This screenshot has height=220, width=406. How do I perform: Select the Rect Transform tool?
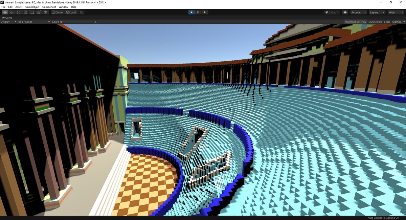pos(32,12)
